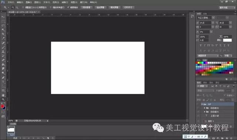Select the Pen tool
This screenshot has width=237, height=140.
click(x=3, y=78)
